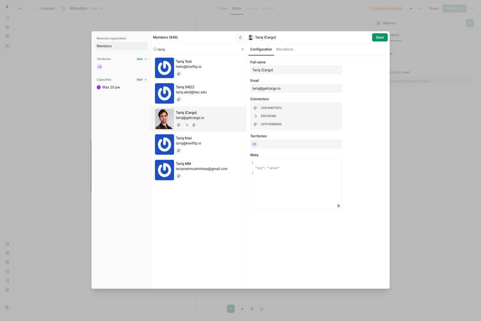Switch to the Trigger tab
Viewport: 481px width, 321px height.
click(222, 8)
